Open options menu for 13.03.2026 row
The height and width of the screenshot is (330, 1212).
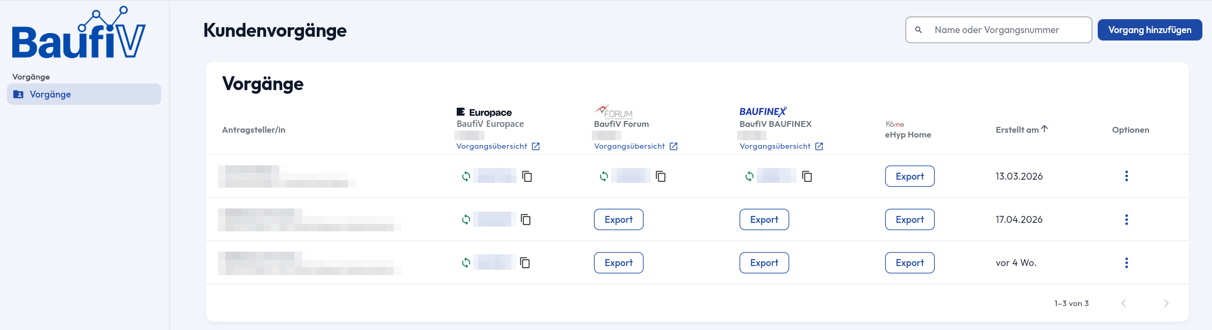tap(1127, 176)
